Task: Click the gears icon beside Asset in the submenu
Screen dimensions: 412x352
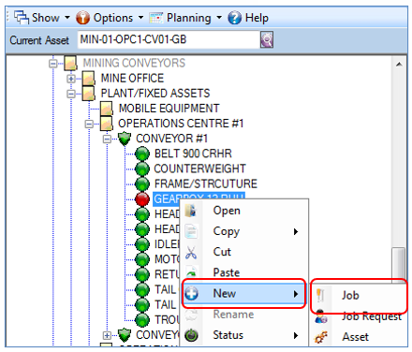Action: (x=321, y=337)
